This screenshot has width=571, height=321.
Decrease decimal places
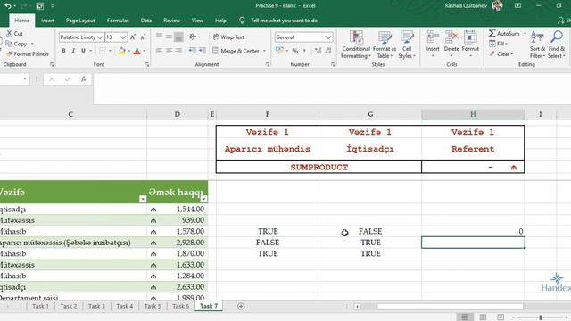(328, 51)
